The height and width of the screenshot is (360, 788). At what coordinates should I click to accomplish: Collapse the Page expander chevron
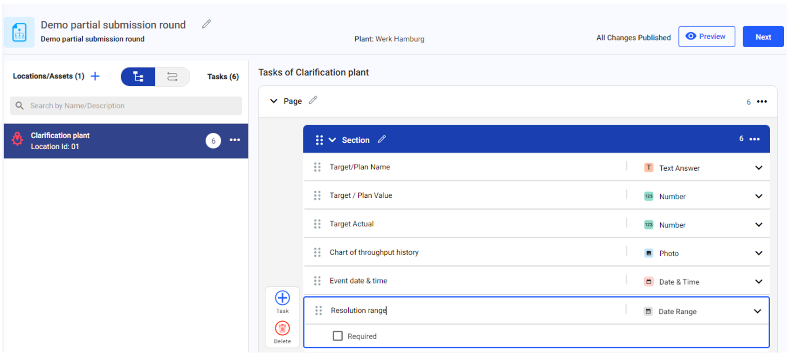click(274, 101)
